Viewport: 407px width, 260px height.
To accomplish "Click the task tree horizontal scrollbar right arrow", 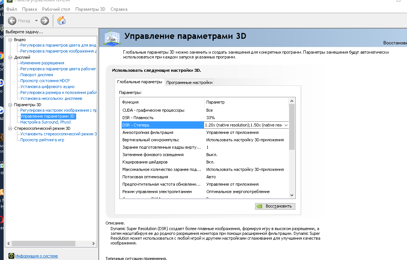I will (x=94, y=244).
